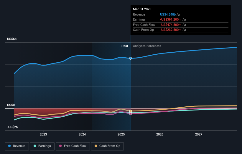Click the Free Cash Flow label in tooltip
The image size is (242, 154).
[144, 25]
